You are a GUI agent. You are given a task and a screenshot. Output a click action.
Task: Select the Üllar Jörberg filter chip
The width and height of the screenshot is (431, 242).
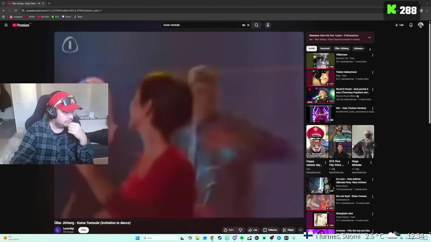(x=342, y=48)
